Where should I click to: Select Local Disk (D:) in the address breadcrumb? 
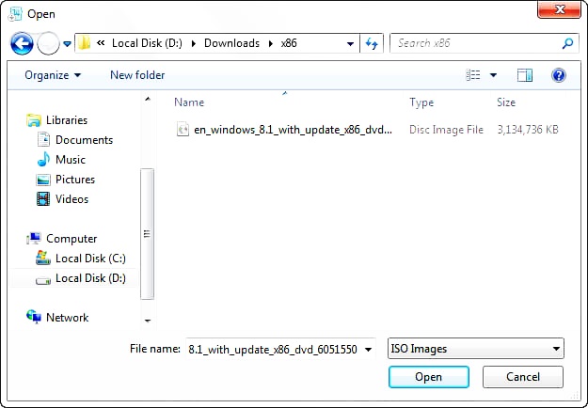147,43
